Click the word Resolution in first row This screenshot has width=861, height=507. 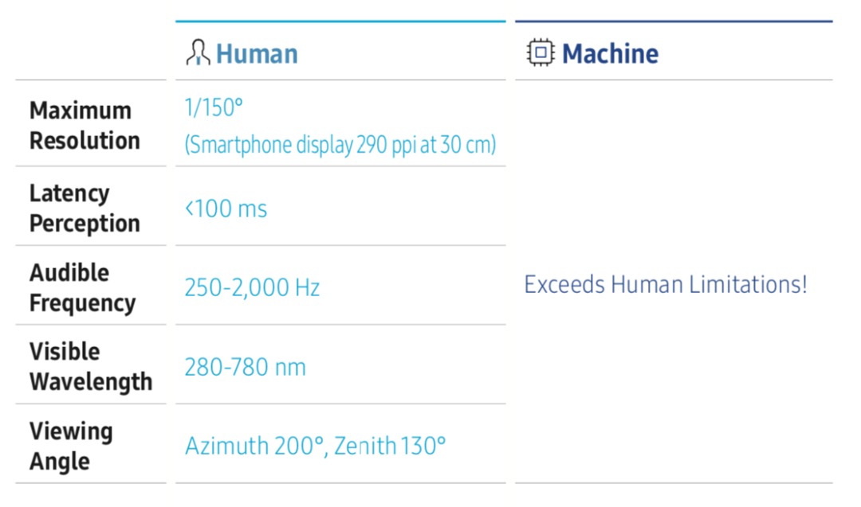pos(85,141)
